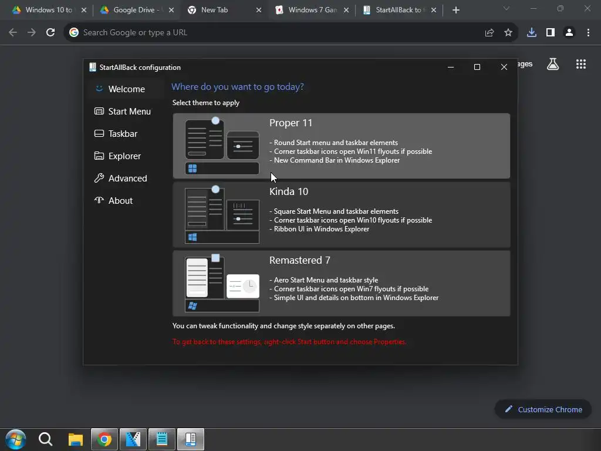
Task: Open a new Chrome tab
Action: click(x=455, y=10)
